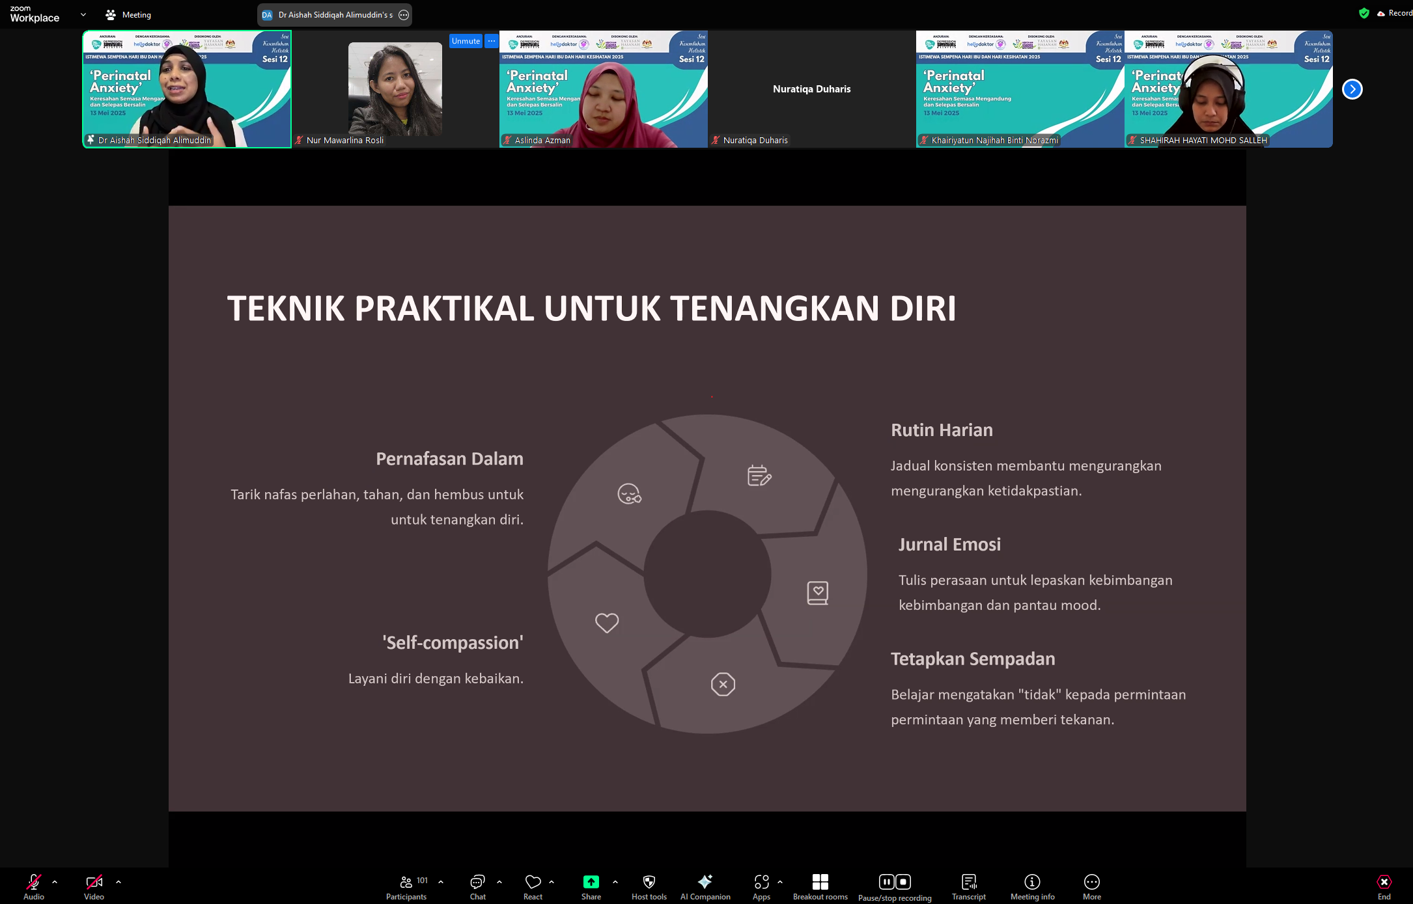This screenshot has height=904, width=1413.
Task: Stop the recording
Action: point(903,882)
